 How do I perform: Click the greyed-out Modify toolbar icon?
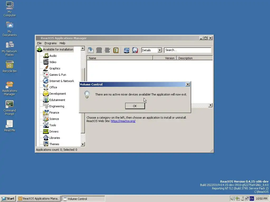108,50
